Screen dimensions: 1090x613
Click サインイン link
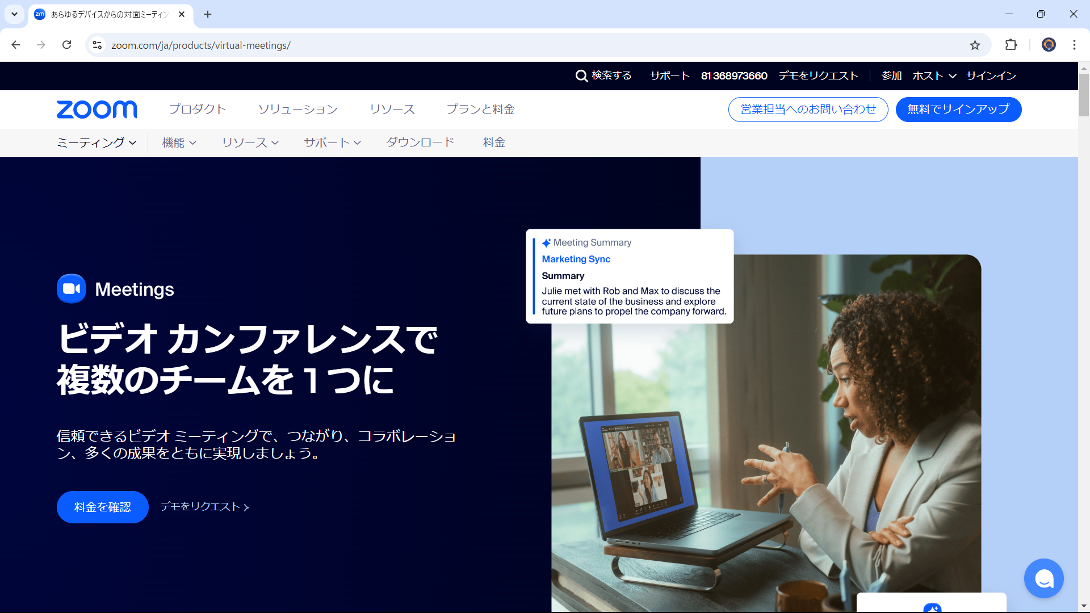coord(991,76)
